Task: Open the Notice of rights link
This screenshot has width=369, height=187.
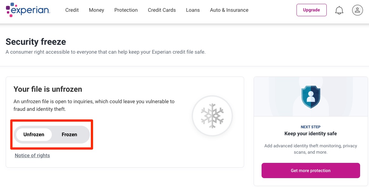Action: click(32, 155)
